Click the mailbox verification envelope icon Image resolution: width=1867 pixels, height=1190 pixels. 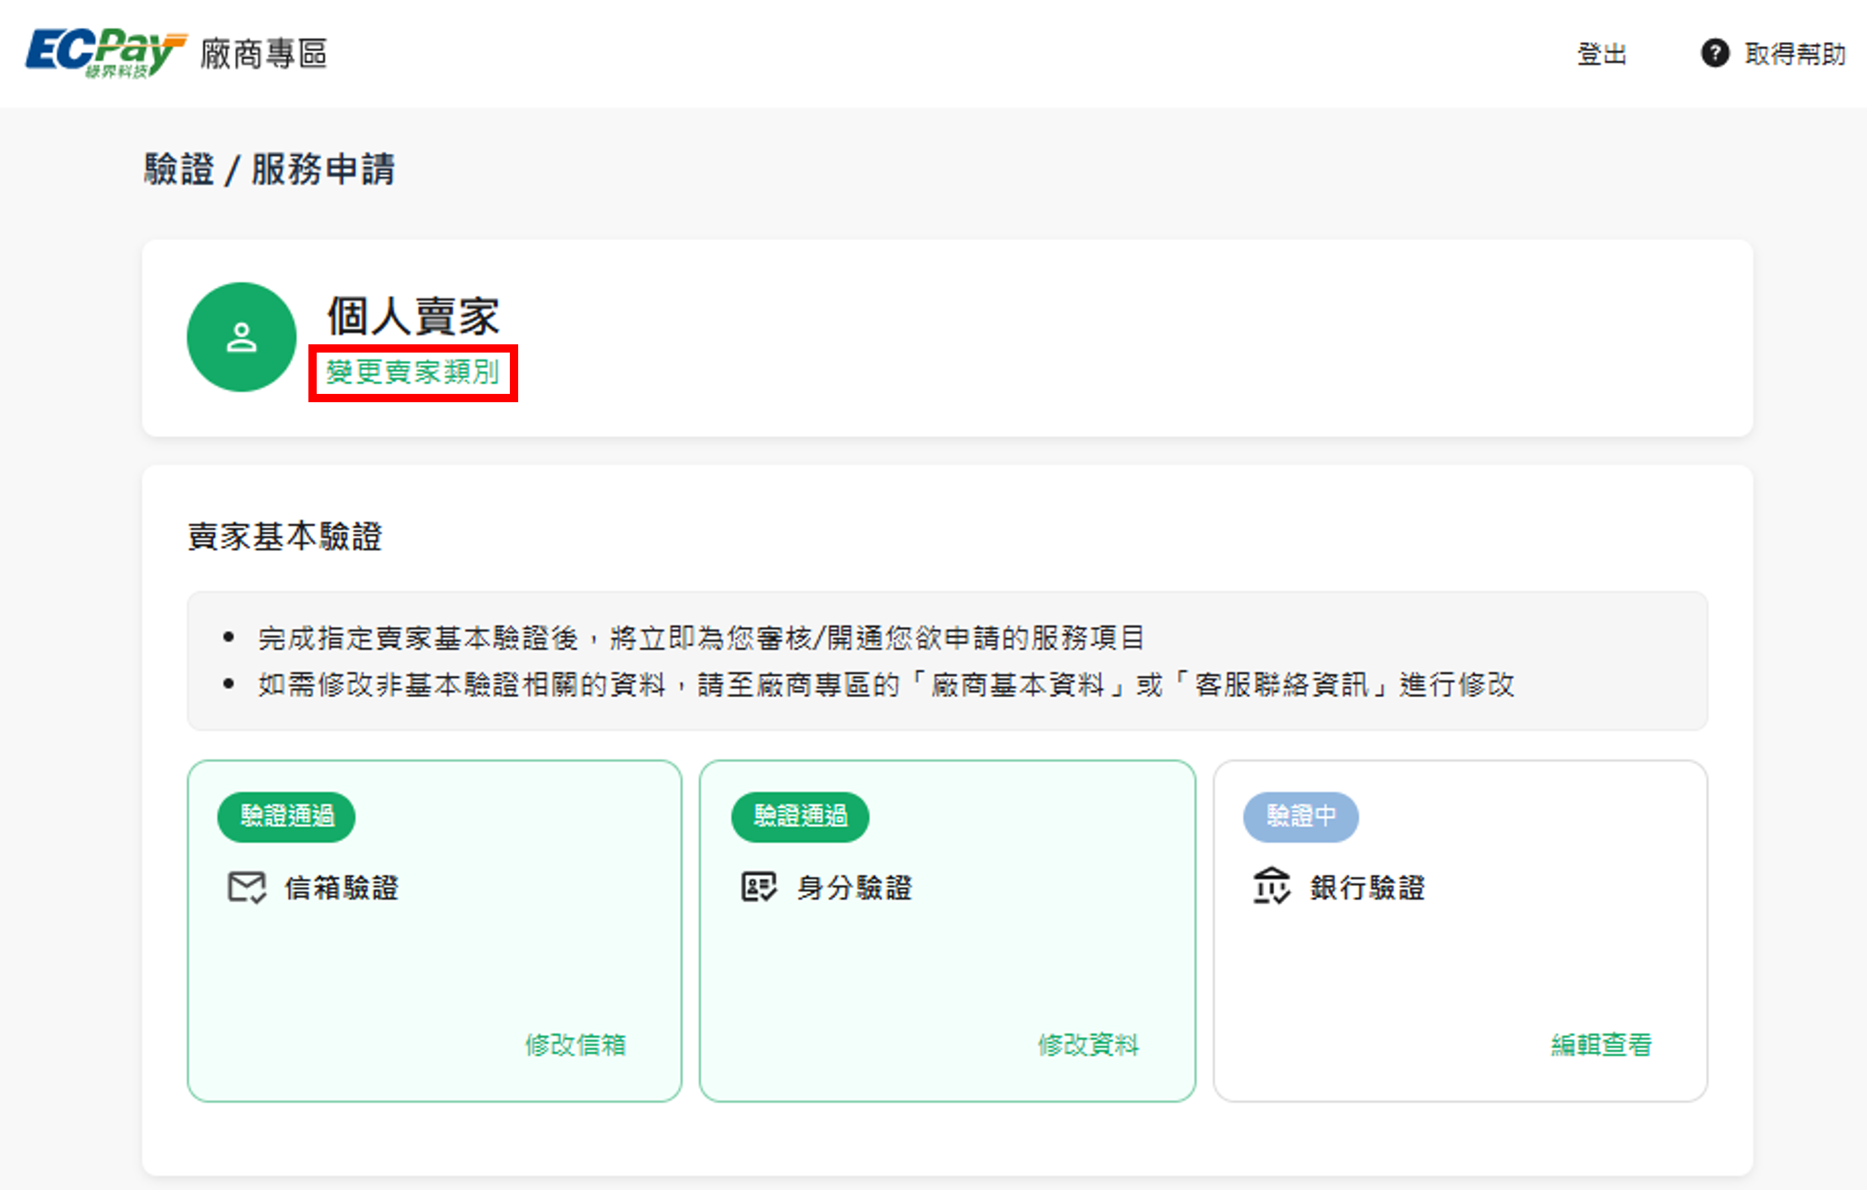[x=246, y=887]
